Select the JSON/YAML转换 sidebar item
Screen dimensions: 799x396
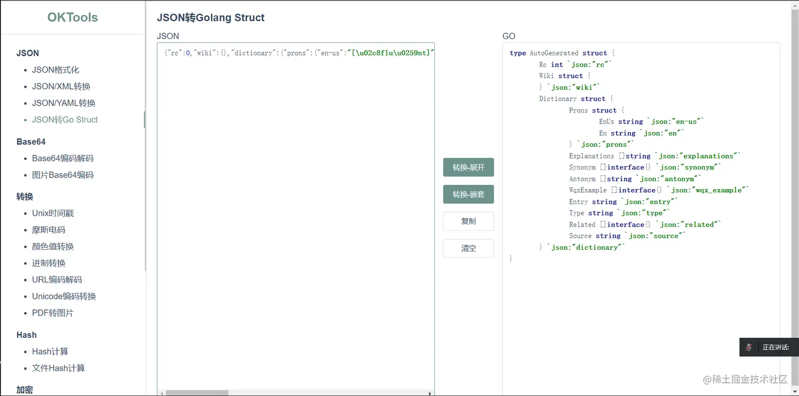point(64,103)
